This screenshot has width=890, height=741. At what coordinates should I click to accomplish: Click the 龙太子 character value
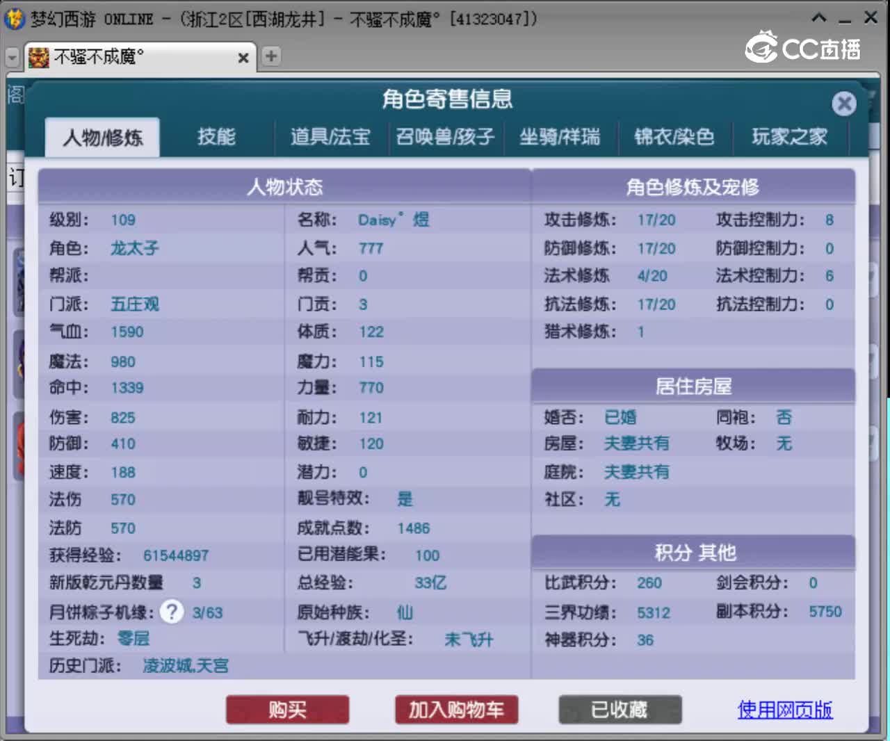(135, 248)
